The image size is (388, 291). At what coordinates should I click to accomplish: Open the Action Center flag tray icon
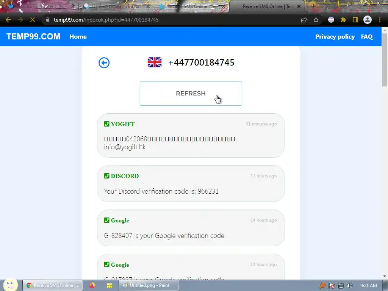(331, 286)
